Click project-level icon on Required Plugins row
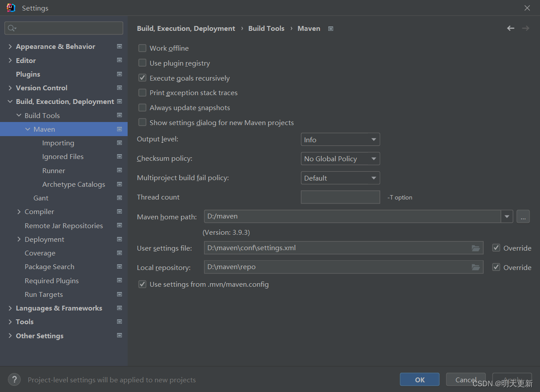 click(119, 280)
